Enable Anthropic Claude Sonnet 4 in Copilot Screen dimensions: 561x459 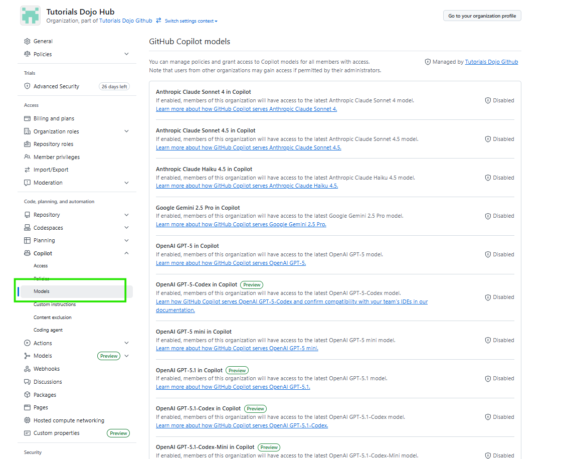point(499,100)
